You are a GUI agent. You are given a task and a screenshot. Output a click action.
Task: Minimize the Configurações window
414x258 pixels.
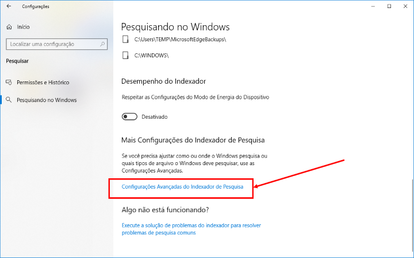click(373, 6)
